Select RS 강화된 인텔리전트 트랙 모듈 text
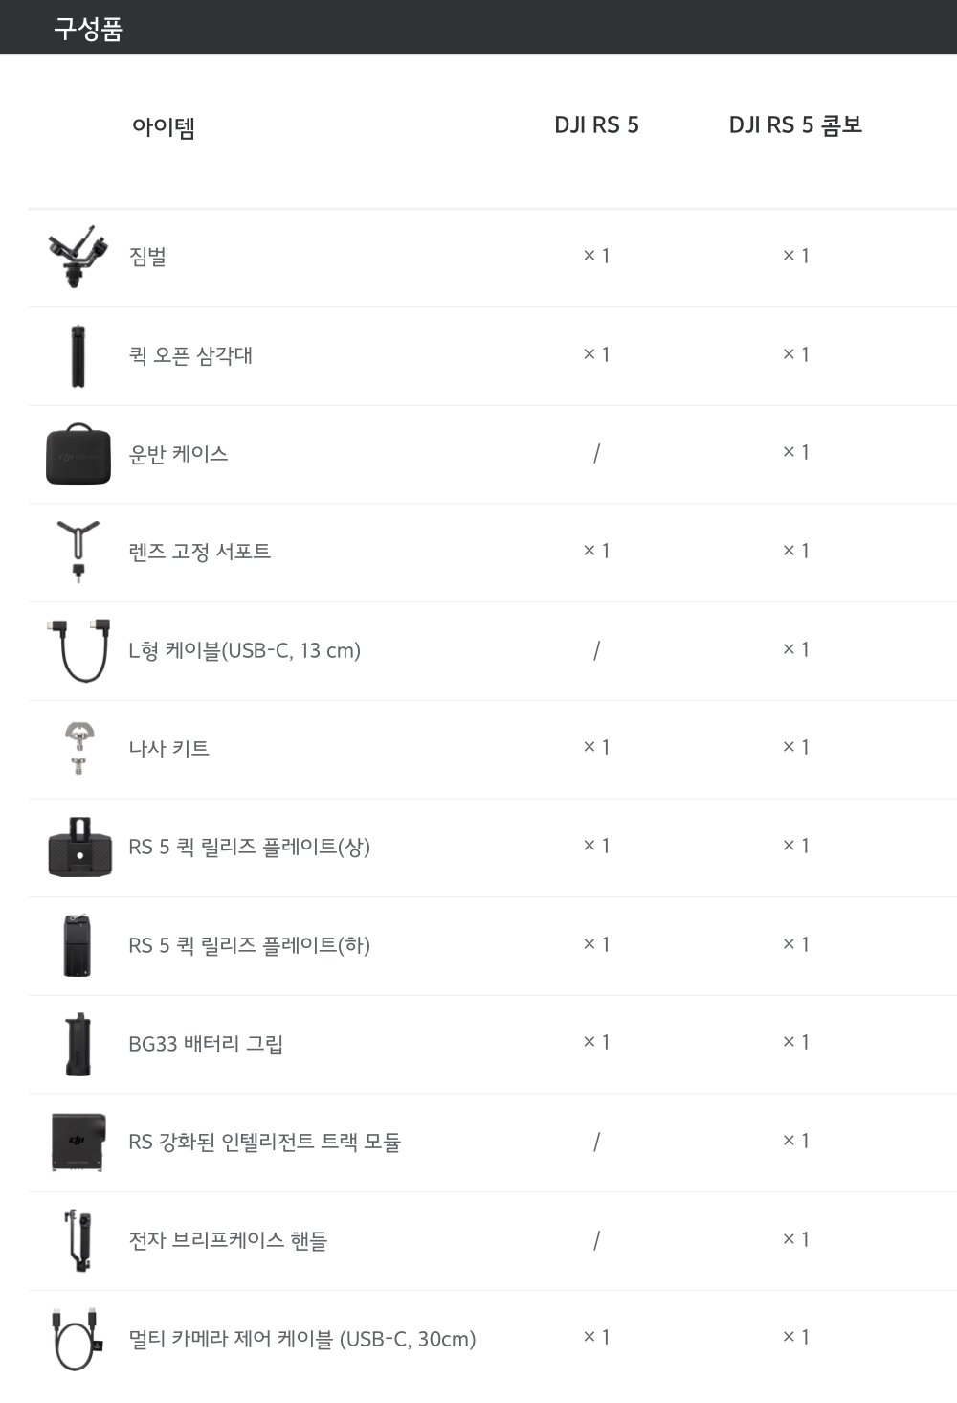Viewport: 957px width, 1403px height. pyautogui.click(x=264, y=1142)
